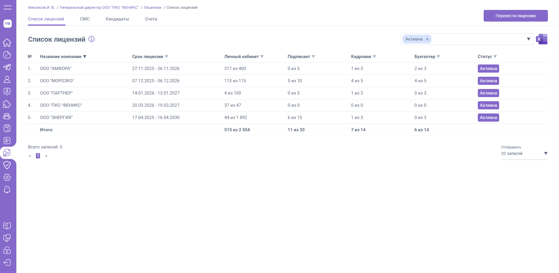The image size is (559, 273).
Task: Click the Перенести лицензию button
Action: click(x=515, y=16)
